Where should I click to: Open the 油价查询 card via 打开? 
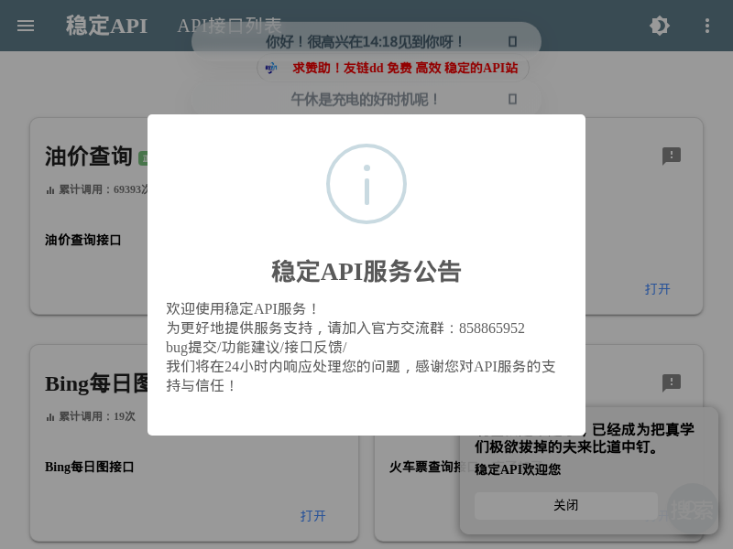(x=657, y=289)
